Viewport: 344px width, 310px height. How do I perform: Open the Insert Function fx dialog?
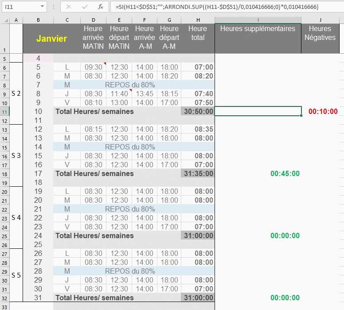point(101,7)
